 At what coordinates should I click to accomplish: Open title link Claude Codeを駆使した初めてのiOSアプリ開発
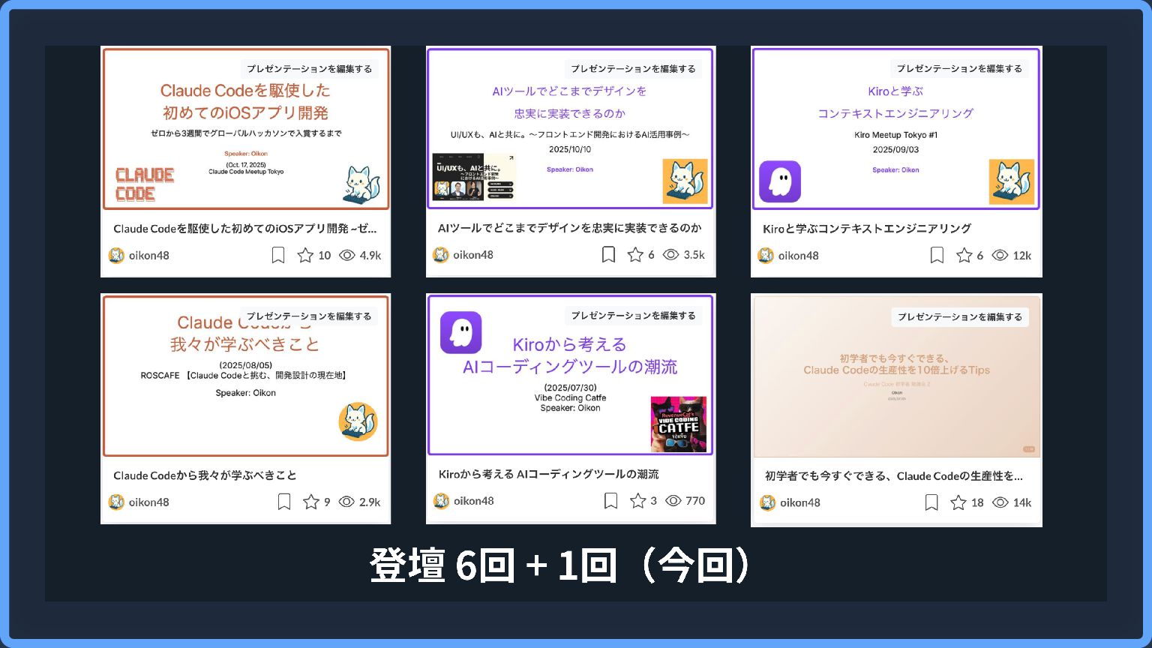245,229
